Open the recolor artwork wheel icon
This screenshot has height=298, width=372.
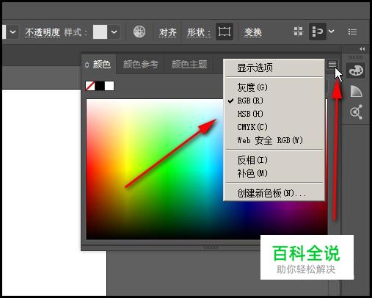139,32
